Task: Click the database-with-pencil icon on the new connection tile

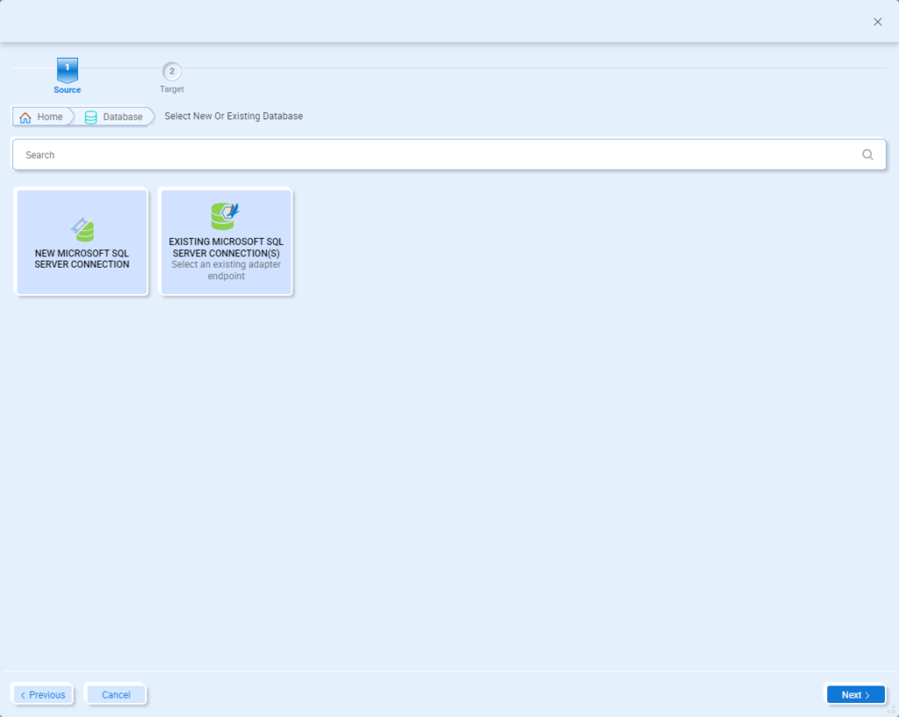Action: (x=82, y=226)
